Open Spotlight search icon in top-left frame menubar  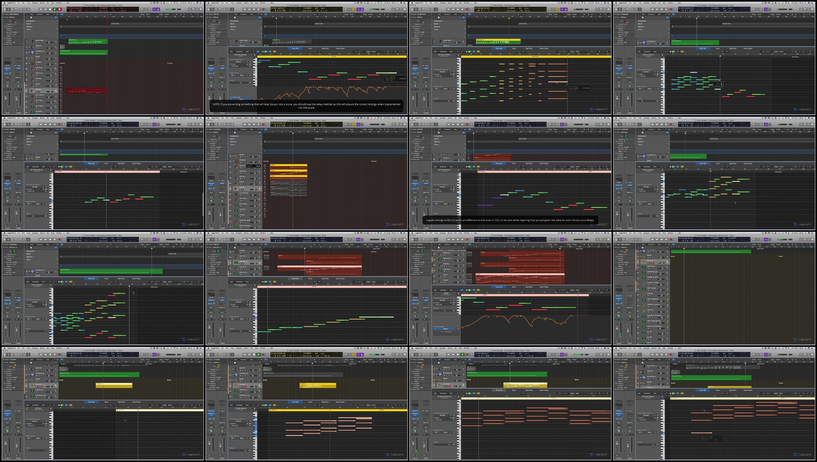(194, 3)
